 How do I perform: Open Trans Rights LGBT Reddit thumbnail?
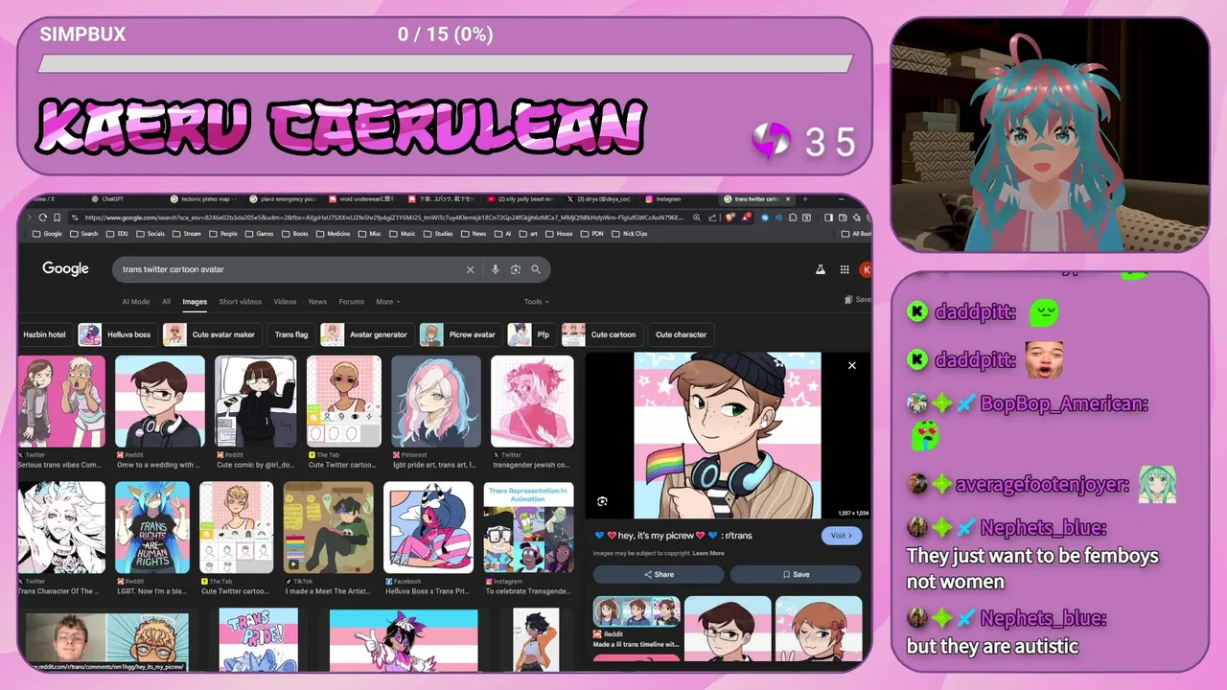click(152, 527)
